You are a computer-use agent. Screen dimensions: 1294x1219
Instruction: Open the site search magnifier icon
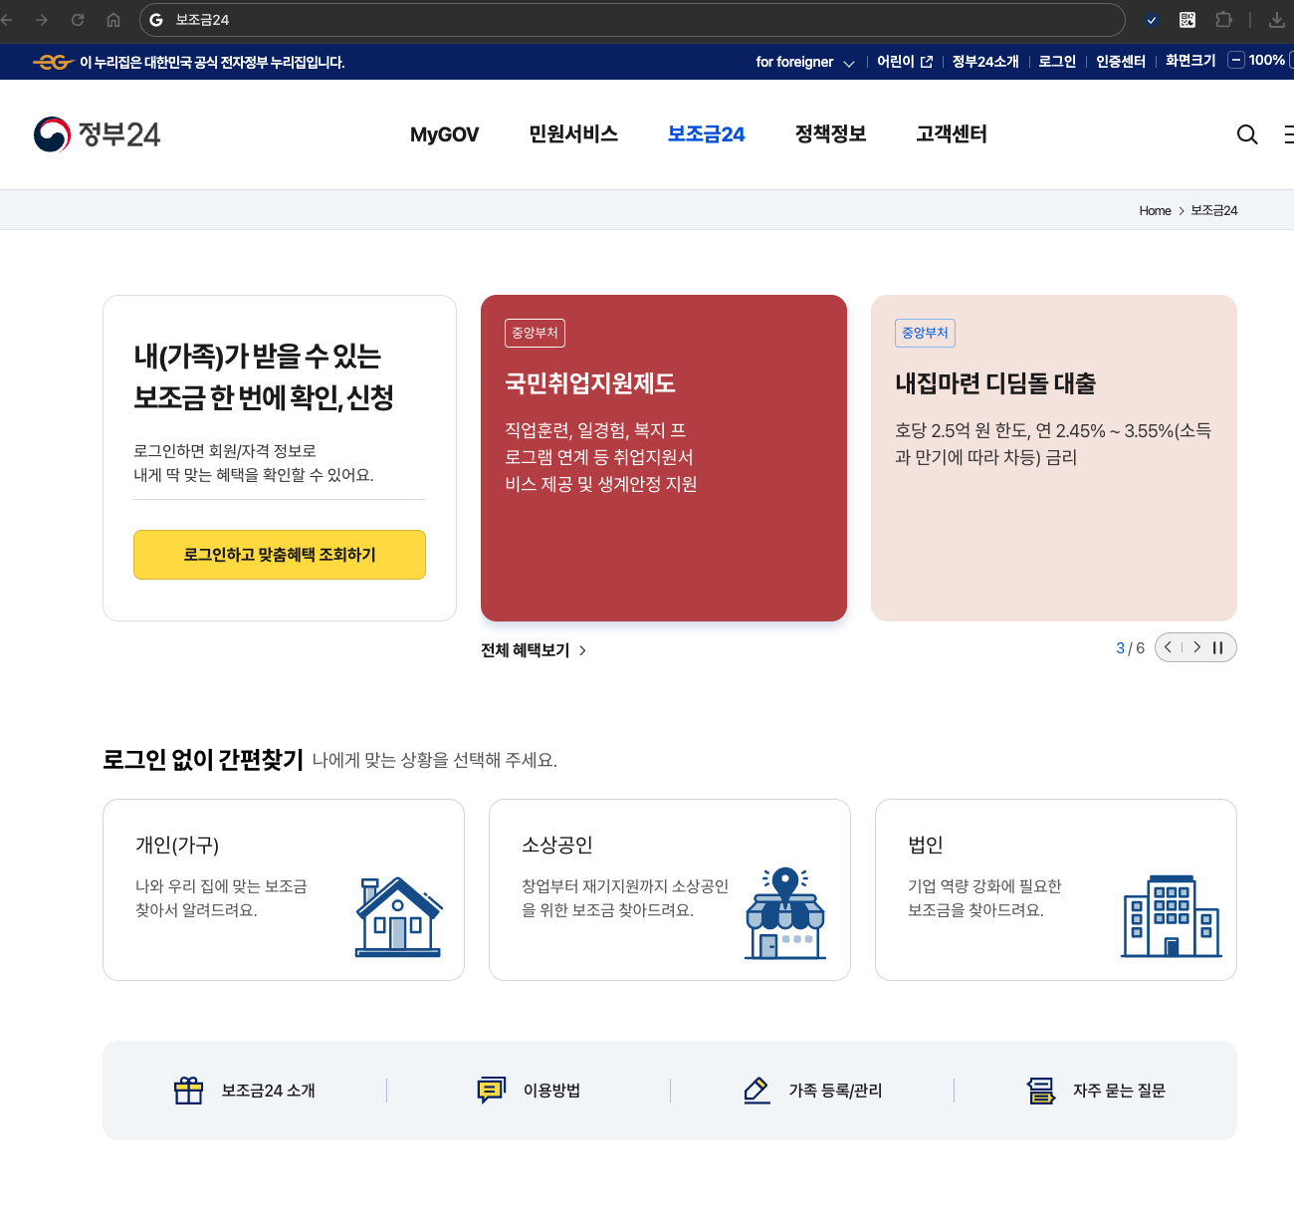point(1247,134)
